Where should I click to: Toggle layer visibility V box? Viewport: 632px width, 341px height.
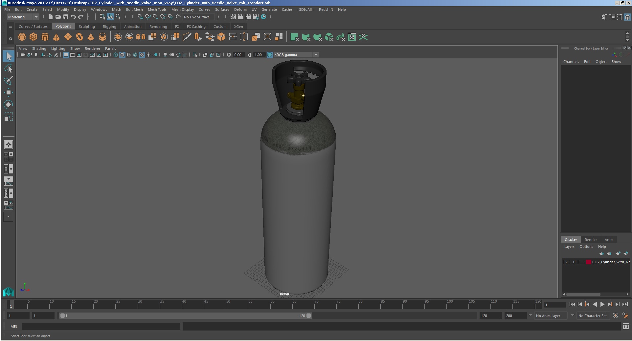566,262
